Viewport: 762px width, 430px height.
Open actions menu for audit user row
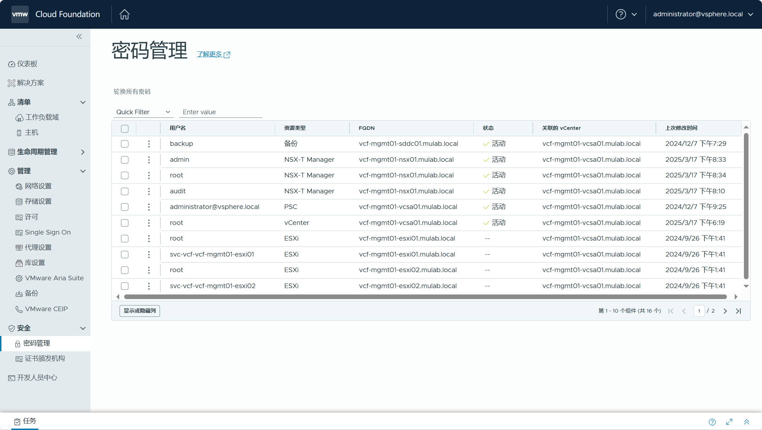pyautogui.click(x=149, y=191)
